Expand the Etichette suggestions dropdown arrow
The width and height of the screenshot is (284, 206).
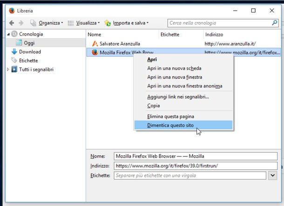coord(272,175)
